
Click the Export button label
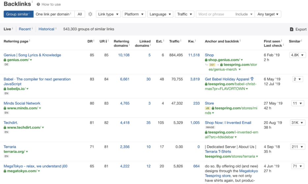pos(301,29)
